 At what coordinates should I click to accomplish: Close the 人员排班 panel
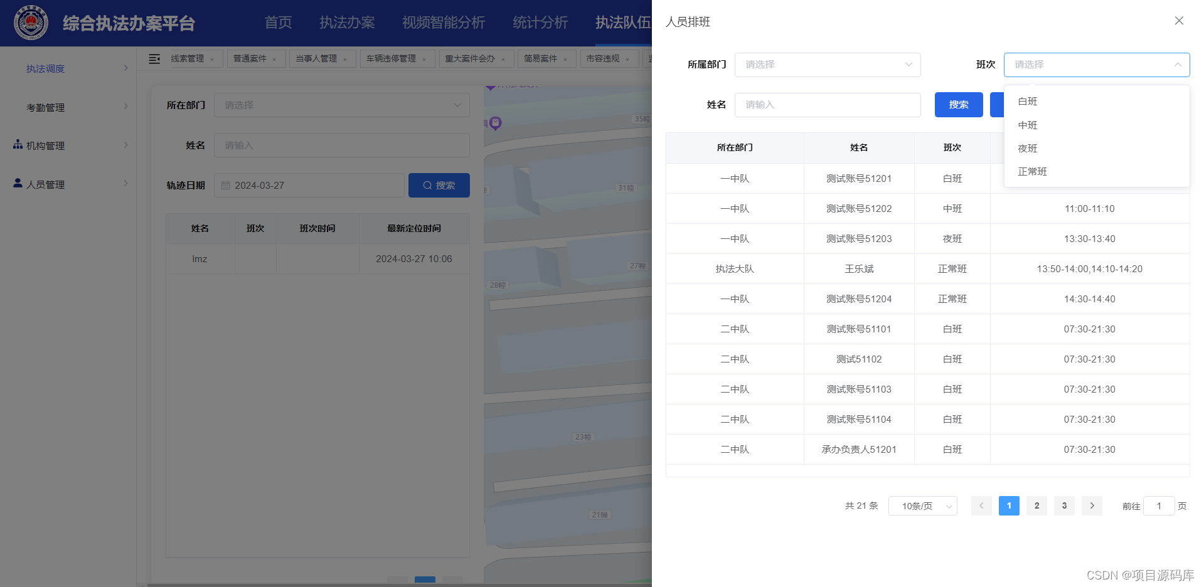1179,21
